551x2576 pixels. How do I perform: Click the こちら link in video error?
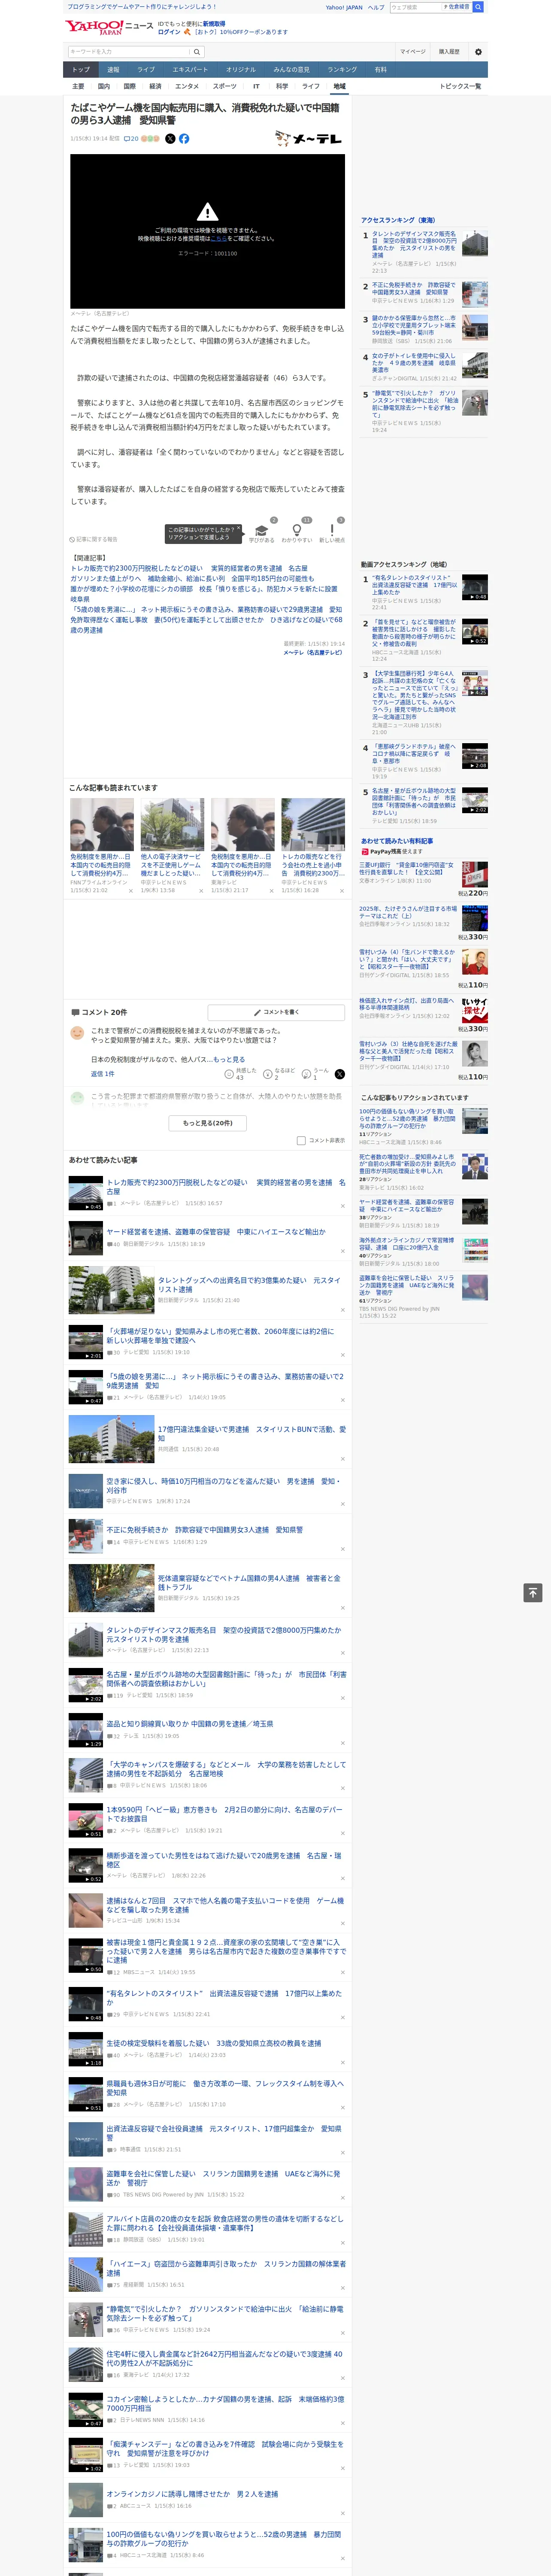pyautogui.click(x=218, y=239)
